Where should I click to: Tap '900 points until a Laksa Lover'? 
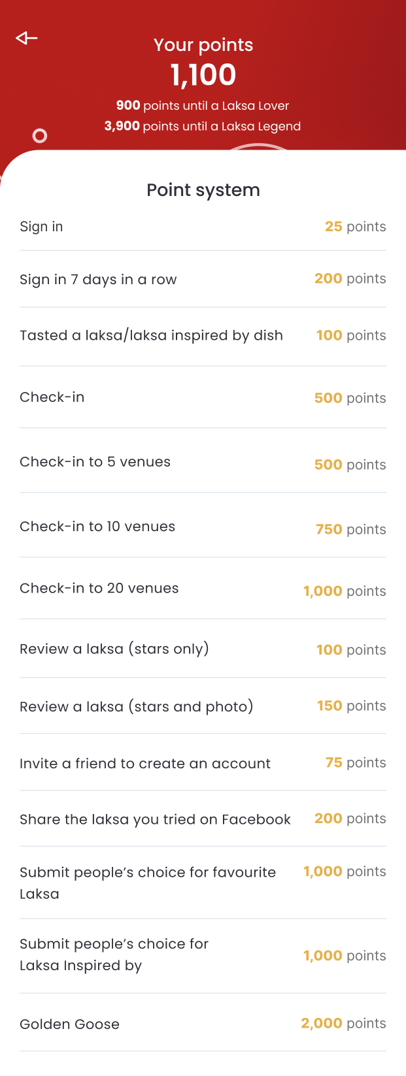coord(203,106)
